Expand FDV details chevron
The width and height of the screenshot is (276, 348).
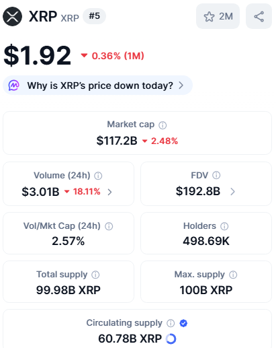(232, 192)
